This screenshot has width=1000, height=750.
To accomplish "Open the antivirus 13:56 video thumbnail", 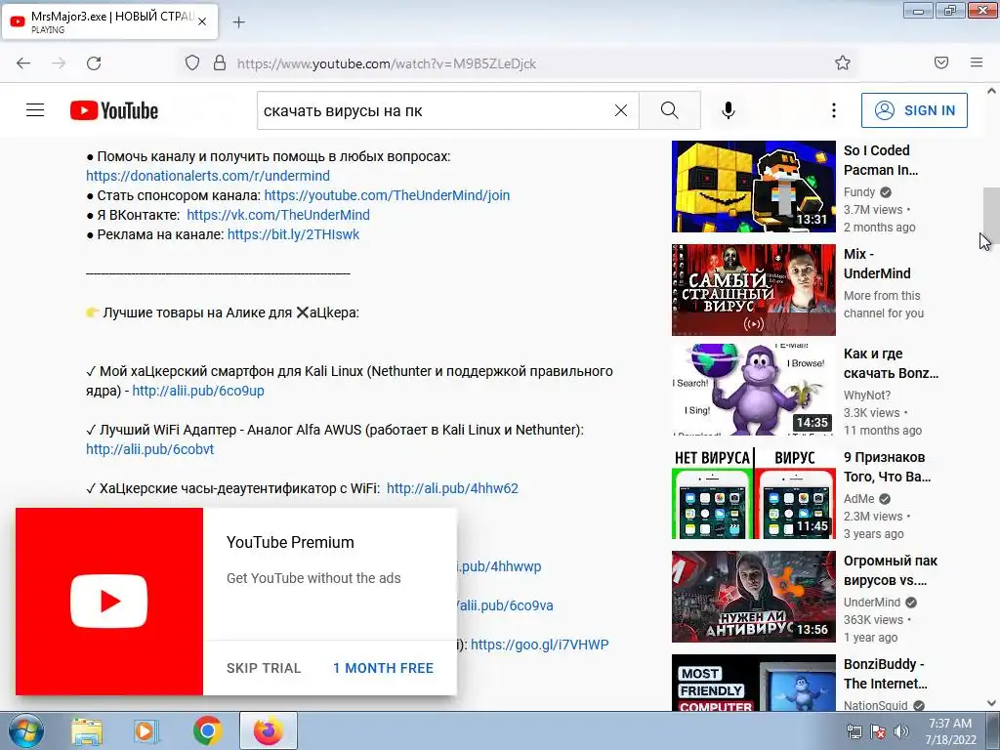I will coord(754,597).
